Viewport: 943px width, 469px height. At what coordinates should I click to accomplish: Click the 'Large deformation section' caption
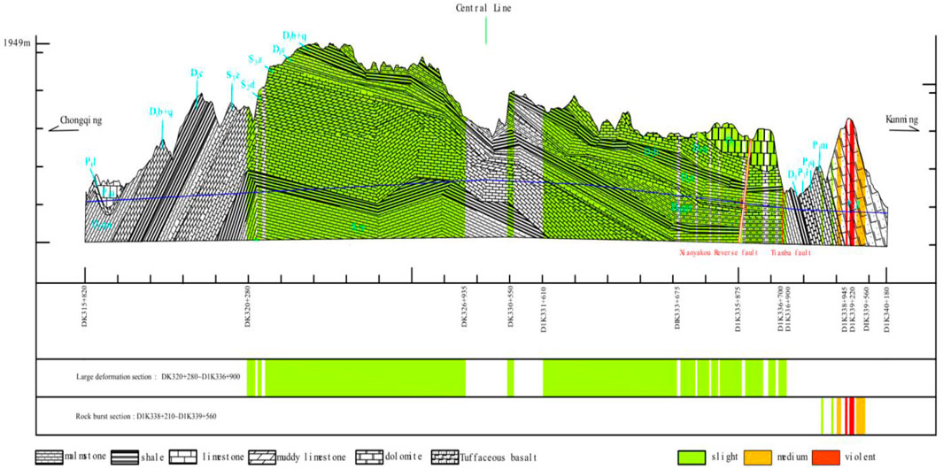pos(158,378)
